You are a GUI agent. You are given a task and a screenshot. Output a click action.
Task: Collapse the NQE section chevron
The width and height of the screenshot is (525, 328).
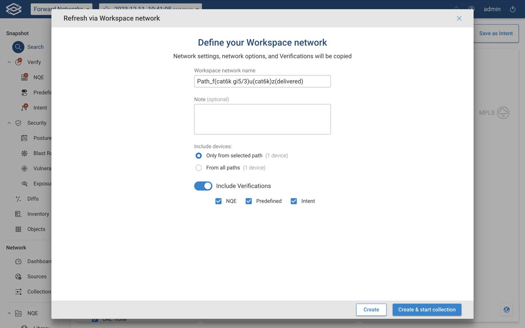(x=9, y=313)
